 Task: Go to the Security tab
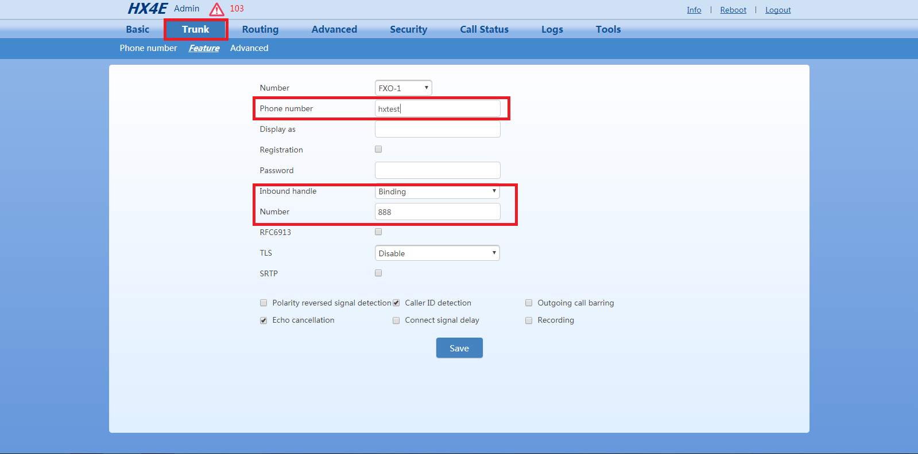[408, 29]
